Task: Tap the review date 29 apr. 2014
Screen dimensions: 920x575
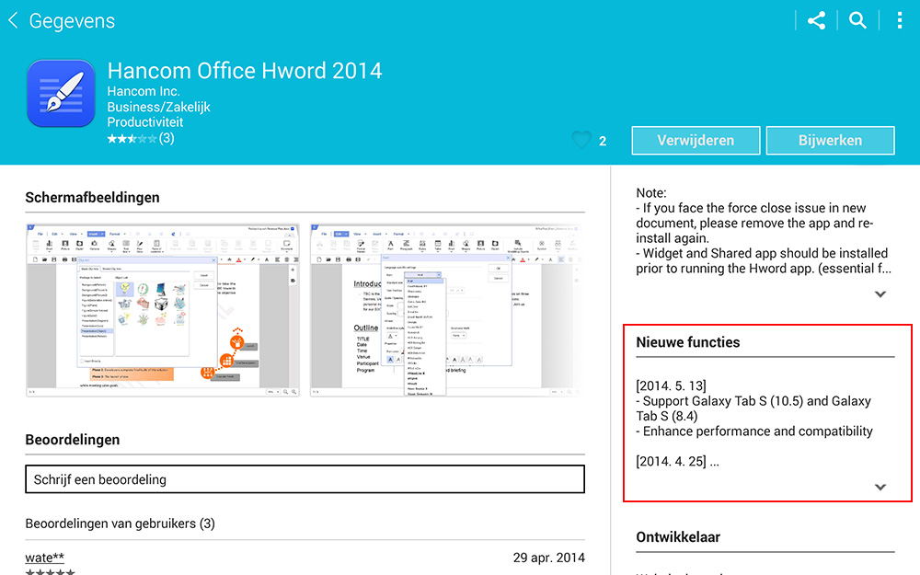Action: [548, 558]
